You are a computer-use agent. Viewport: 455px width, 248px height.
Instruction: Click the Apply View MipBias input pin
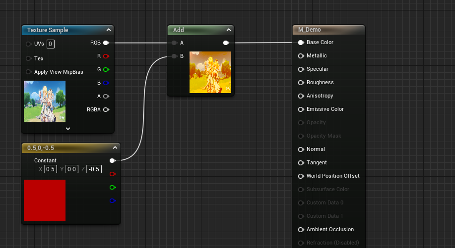(28, 72)
